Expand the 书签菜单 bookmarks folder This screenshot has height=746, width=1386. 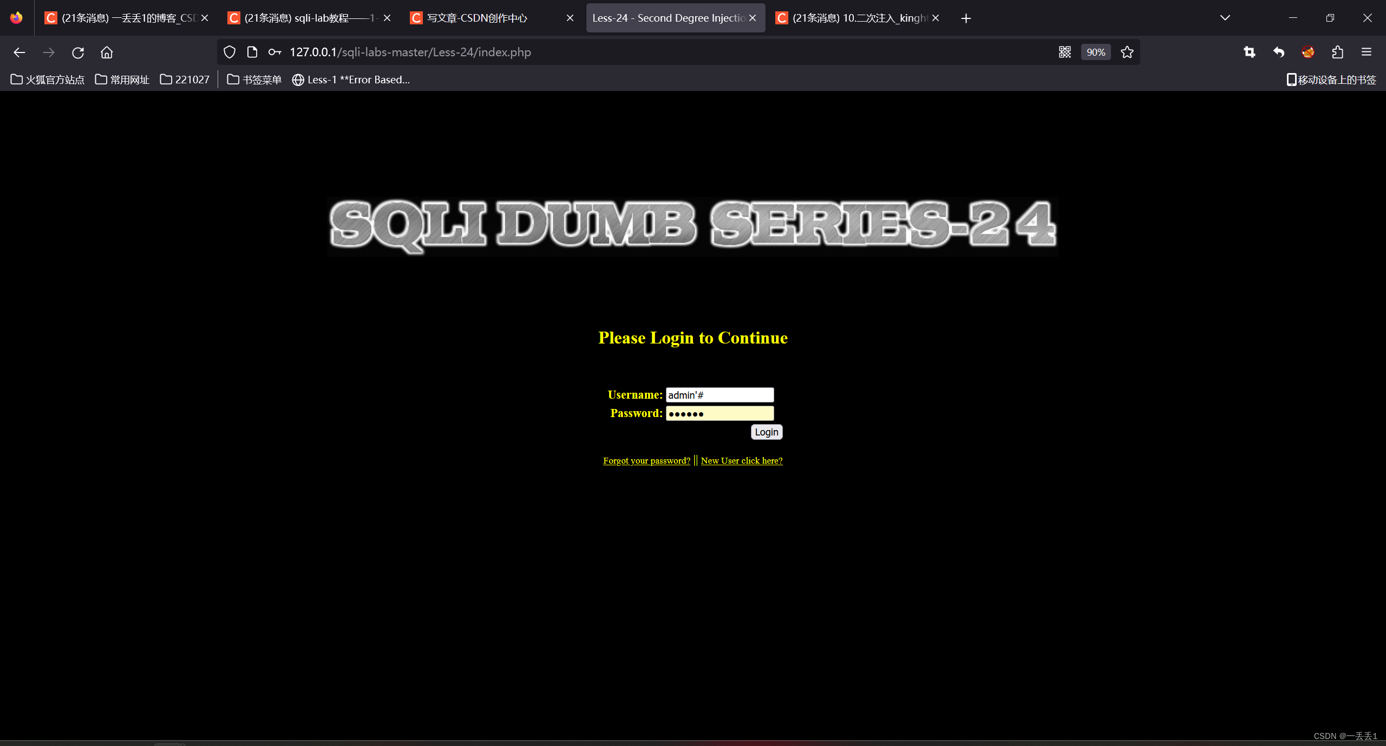(x=253, y=79)
